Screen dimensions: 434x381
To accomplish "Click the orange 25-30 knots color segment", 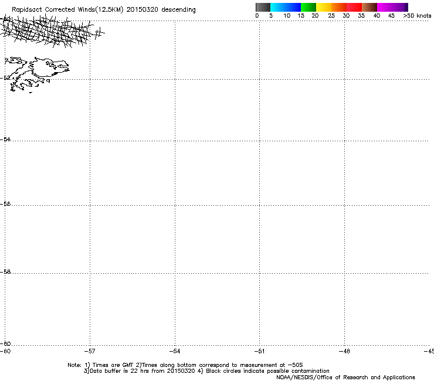I will coord(339,7).
